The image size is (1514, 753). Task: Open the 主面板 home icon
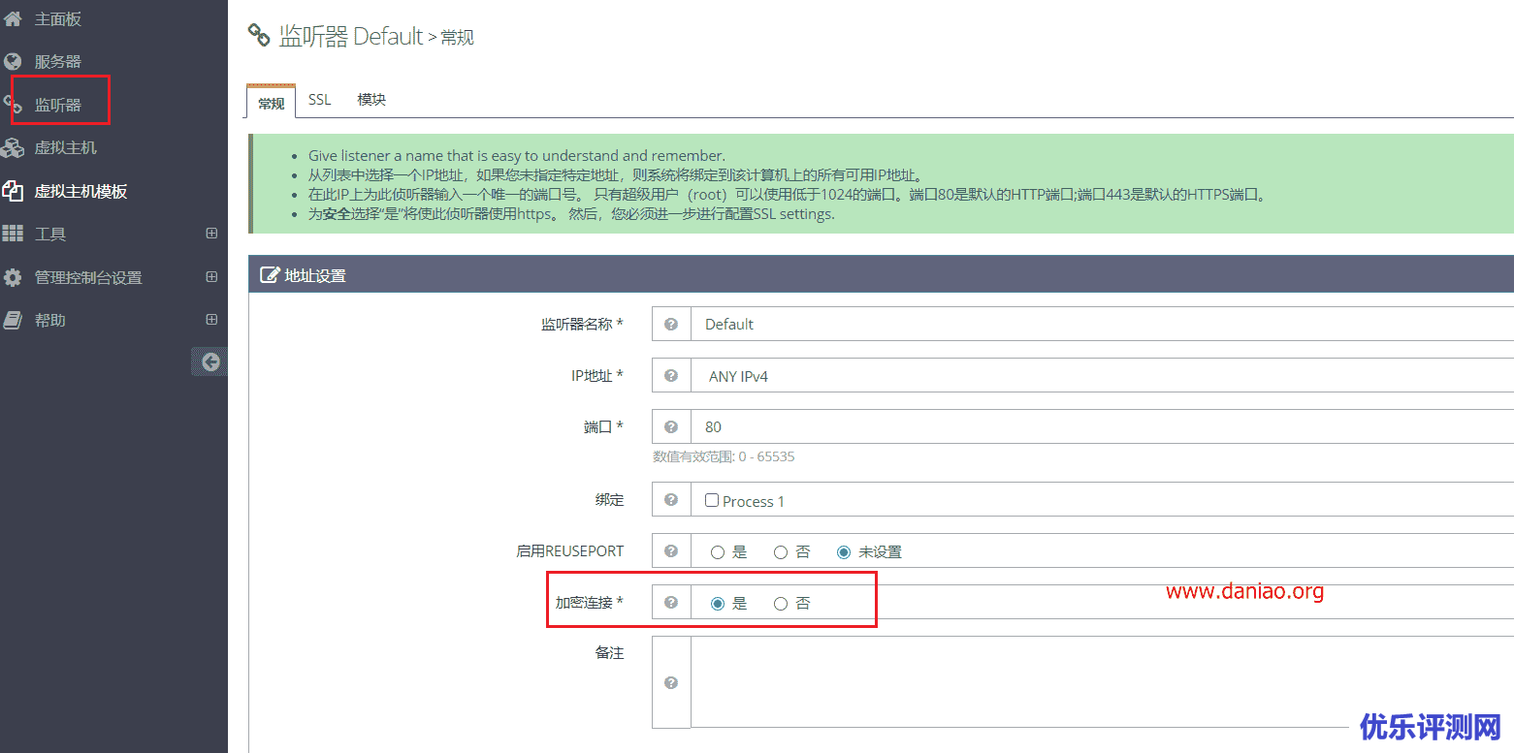(13, 18)
